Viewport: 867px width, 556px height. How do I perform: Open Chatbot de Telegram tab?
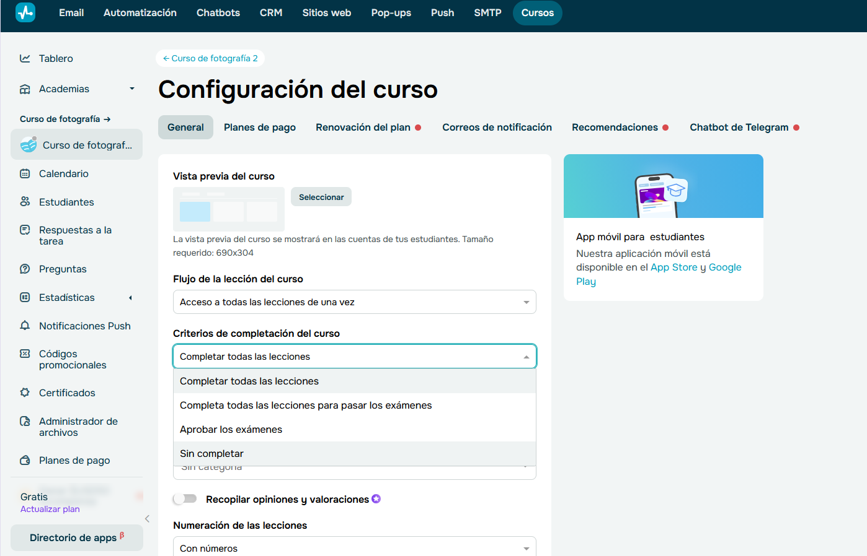[744, 128]
